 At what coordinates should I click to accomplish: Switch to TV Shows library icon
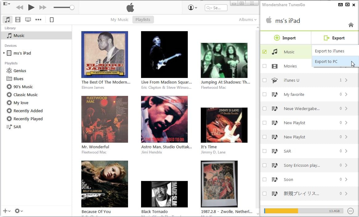tap(28, 20)
